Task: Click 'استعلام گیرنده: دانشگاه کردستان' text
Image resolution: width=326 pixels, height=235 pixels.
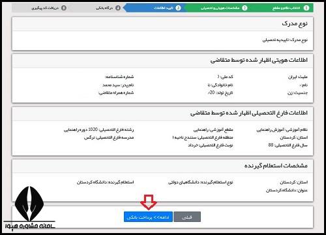Action: click(105, 182)
